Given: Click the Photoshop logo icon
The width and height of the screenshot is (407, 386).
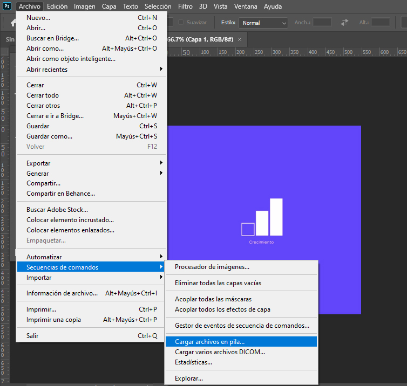Looking at the screenshot, I should tap(7, 6).
